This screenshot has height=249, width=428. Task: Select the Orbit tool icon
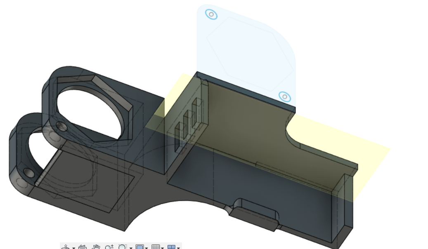click(66, 247)
